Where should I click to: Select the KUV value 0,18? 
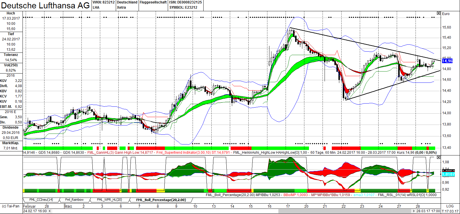18,102
